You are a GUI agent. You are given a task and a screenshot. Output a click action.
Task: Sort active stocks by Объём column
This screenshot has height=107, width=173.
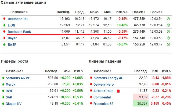click(x=139, y=12)
